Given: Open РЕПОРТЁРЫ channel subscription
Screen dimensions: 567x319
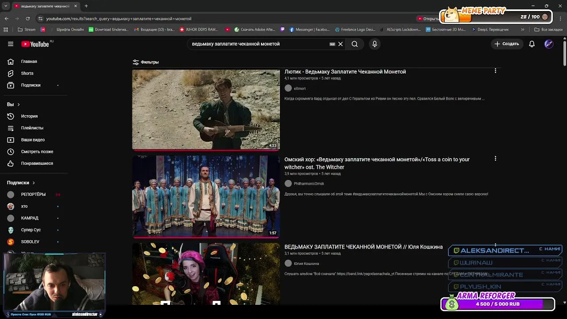Looking at the screenshot, I should click(34, 195).
